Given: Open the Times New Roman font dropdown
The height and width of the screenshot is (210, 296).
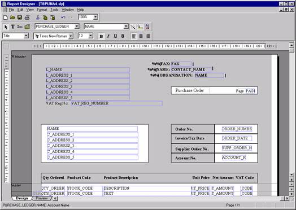Looking at the screenshot, I should 71,36.
